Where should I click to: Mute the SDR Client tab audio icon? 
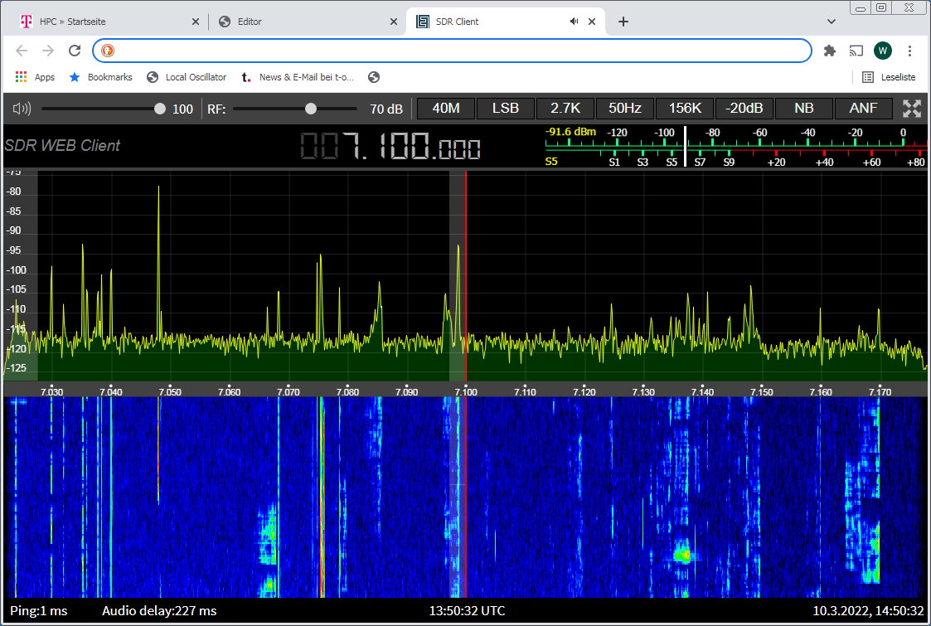575,22
